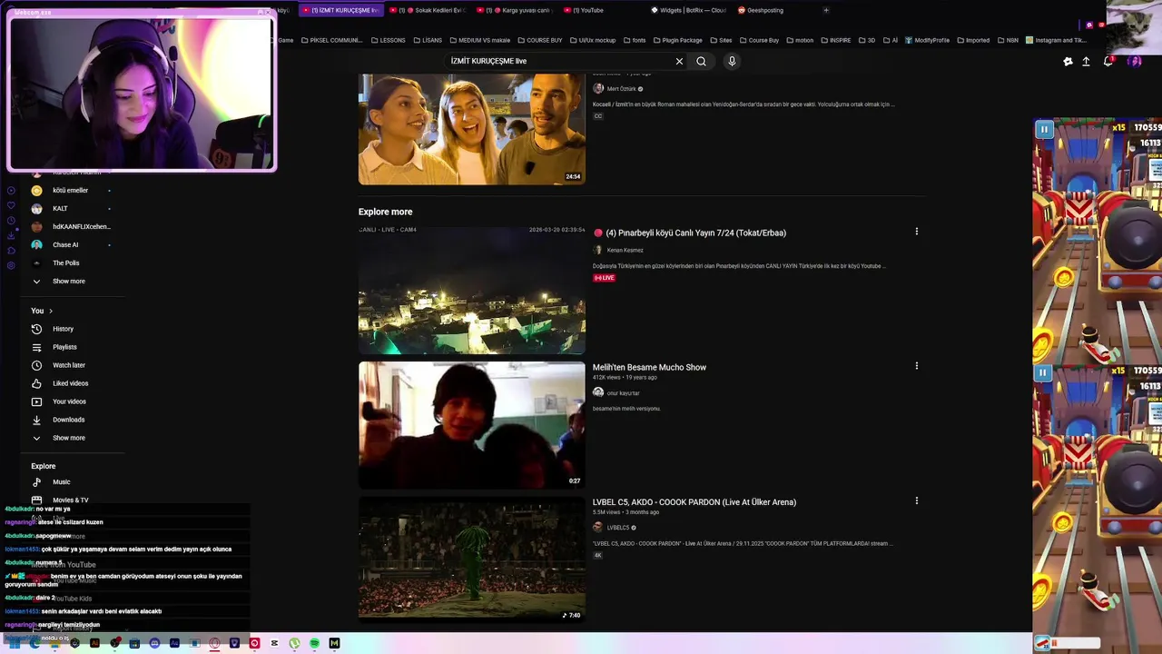Open the fonts bookmarks folder
Viewport: 1162px width, 654px height.
click(x=635, y=40)
